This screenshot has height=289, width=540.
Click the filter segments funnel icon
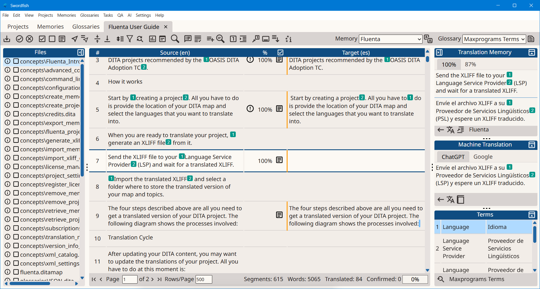coord(130,39)
